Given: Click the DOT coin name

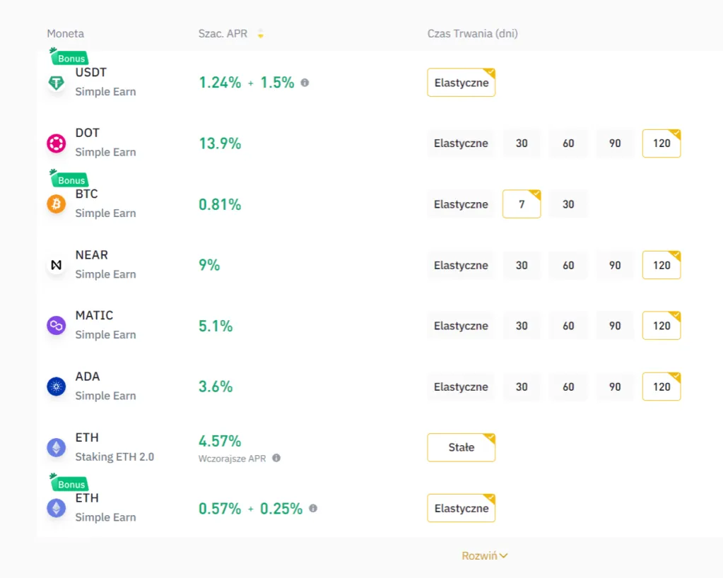Looking at the screenshot, I should (x=88, y=133).
